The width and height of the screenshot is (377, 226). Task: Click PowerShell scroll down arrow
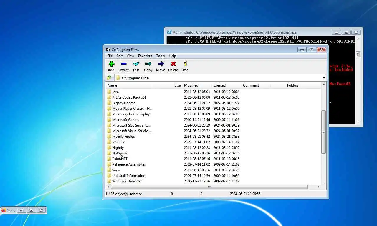[358, 122]
